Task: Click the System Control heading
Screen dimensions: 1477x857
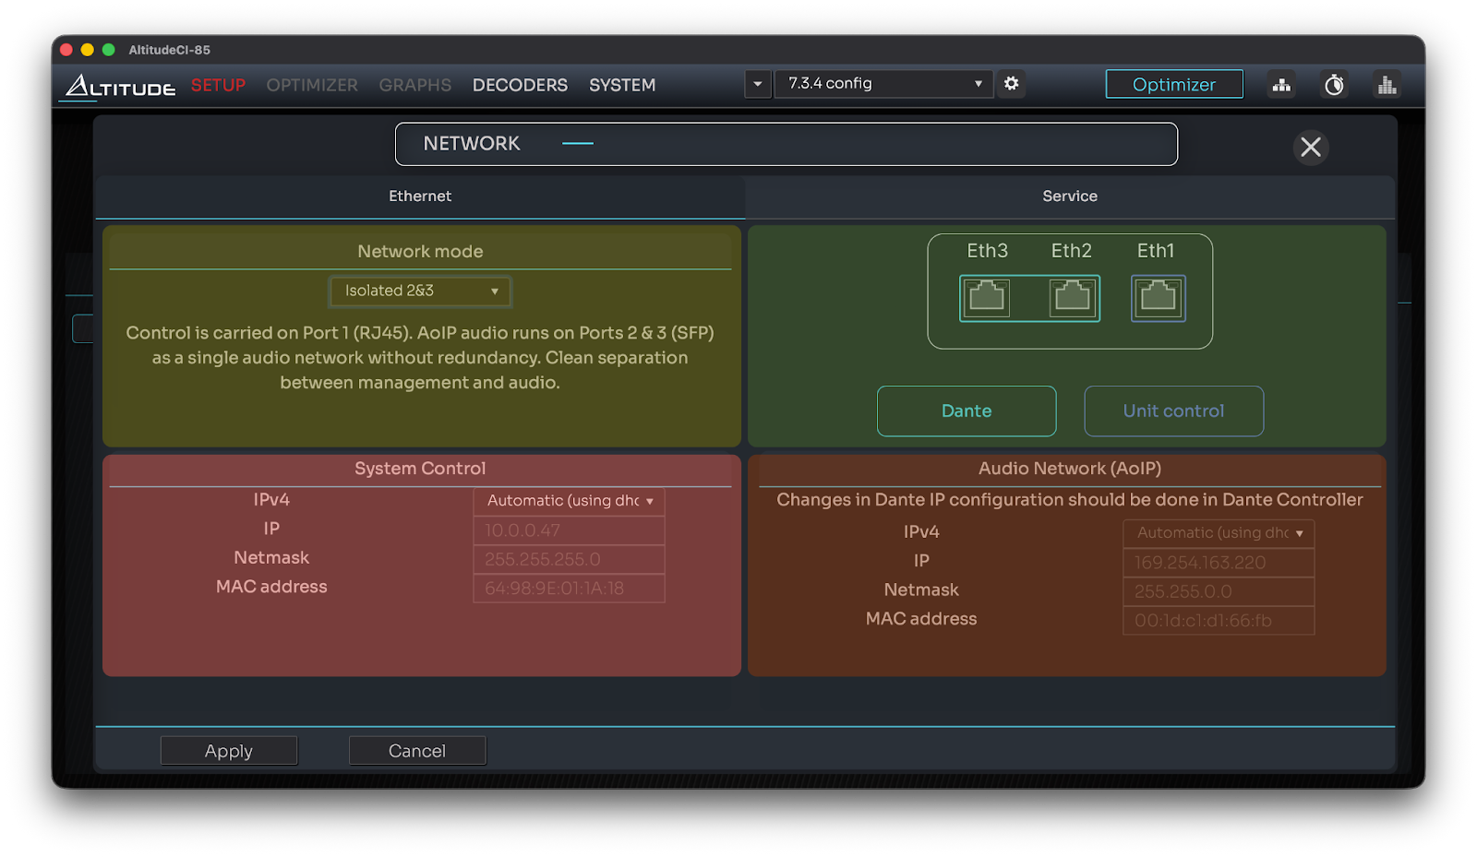Action: coord(420,469)
